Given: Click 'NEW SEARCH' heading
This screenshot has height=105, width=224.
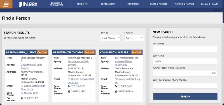Looking at the screenshot, I should [x=163, y=32].
